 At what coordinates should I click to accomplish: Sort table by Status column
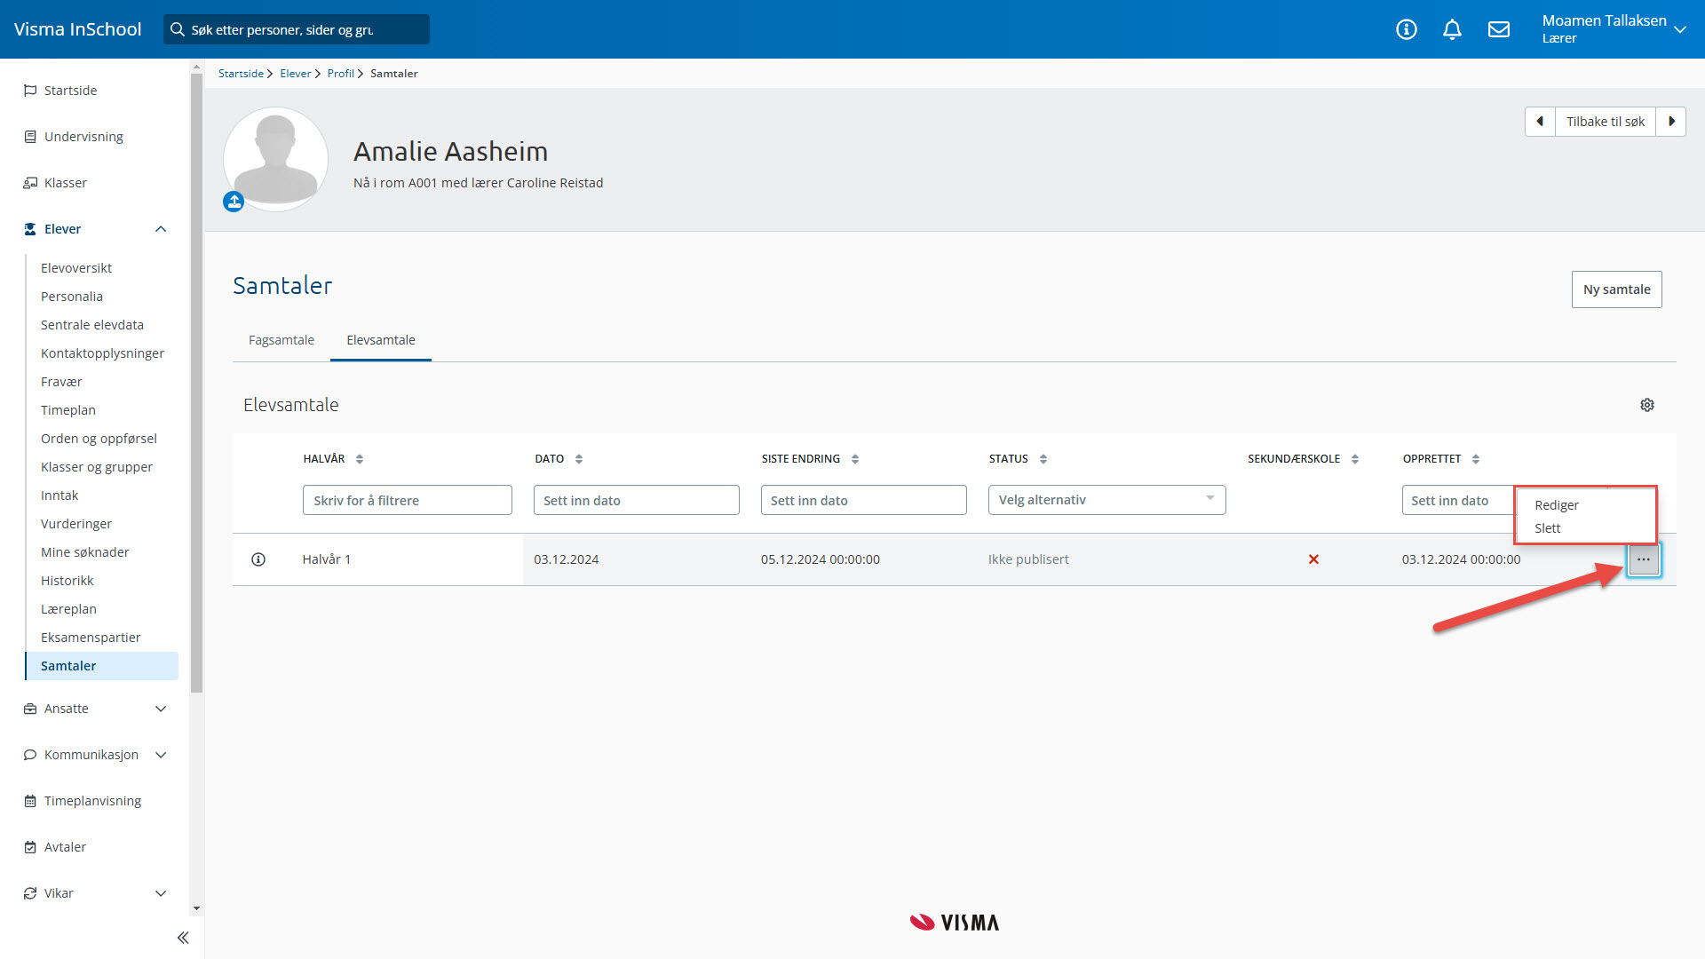coord(1043,459)
